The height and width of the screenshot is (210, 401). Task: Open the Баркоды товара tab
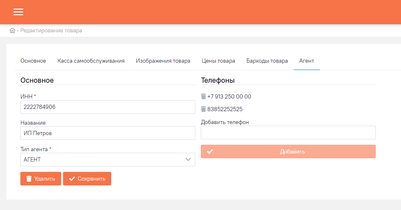click(267, 61)
